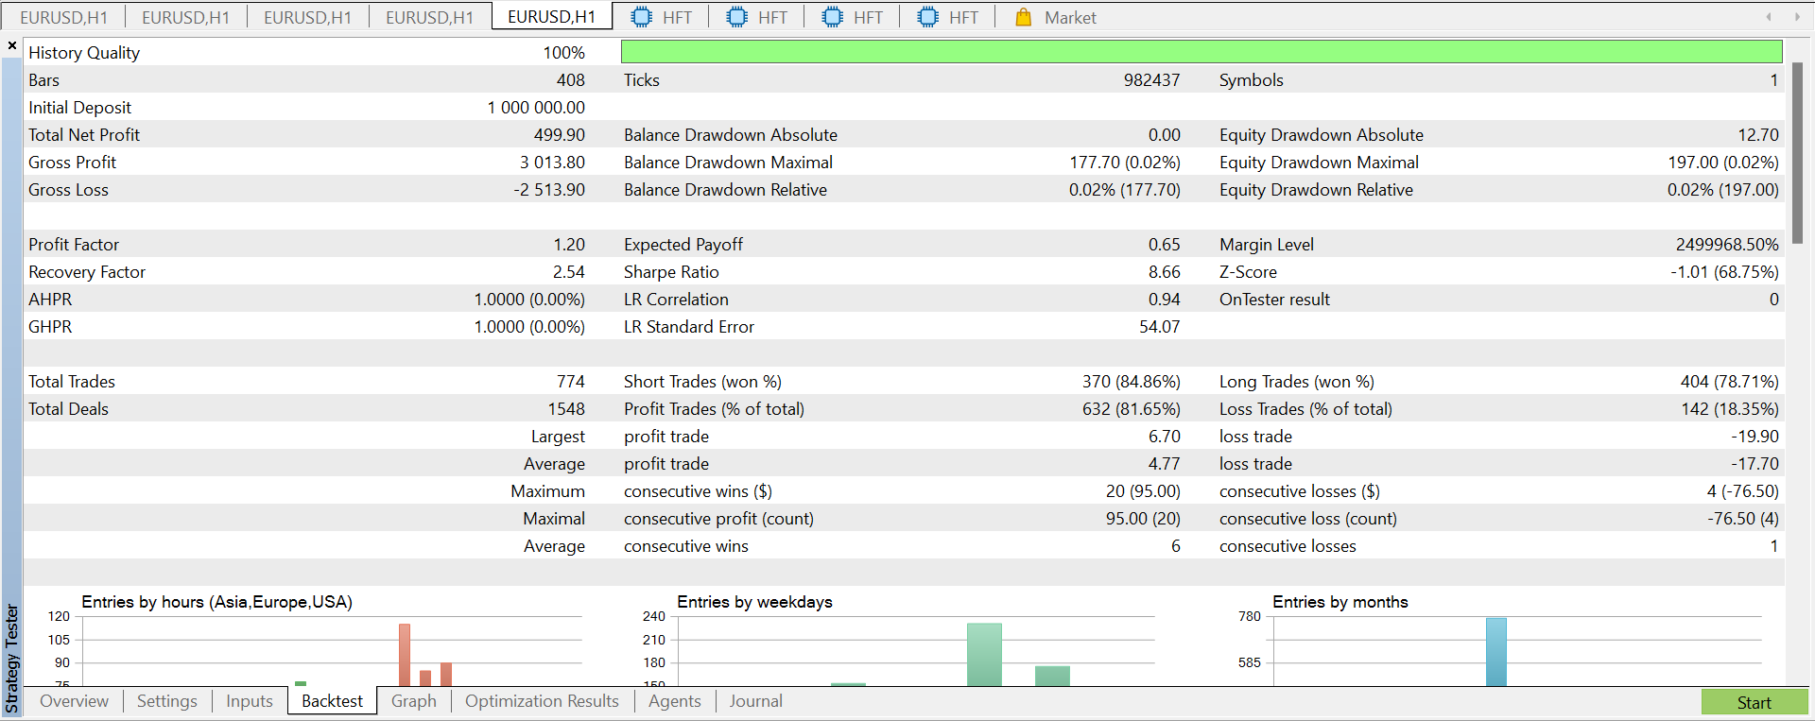Screen dimensions: 1815x721
Task: Click the largest loss trade value -19.90
Action: coord(1755,437)
